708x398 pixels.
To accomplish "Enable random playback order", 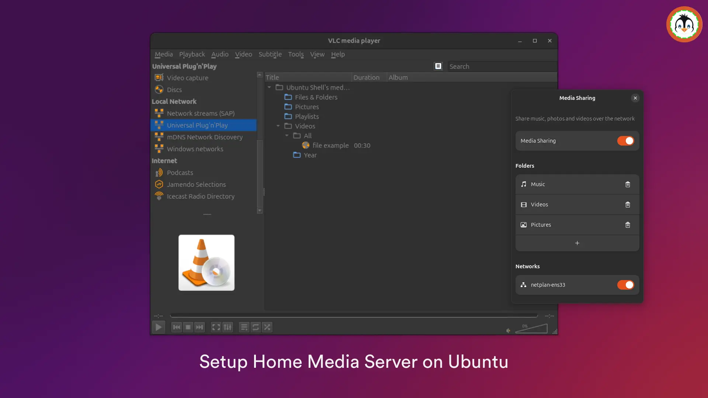I will (x=267, y=327).
